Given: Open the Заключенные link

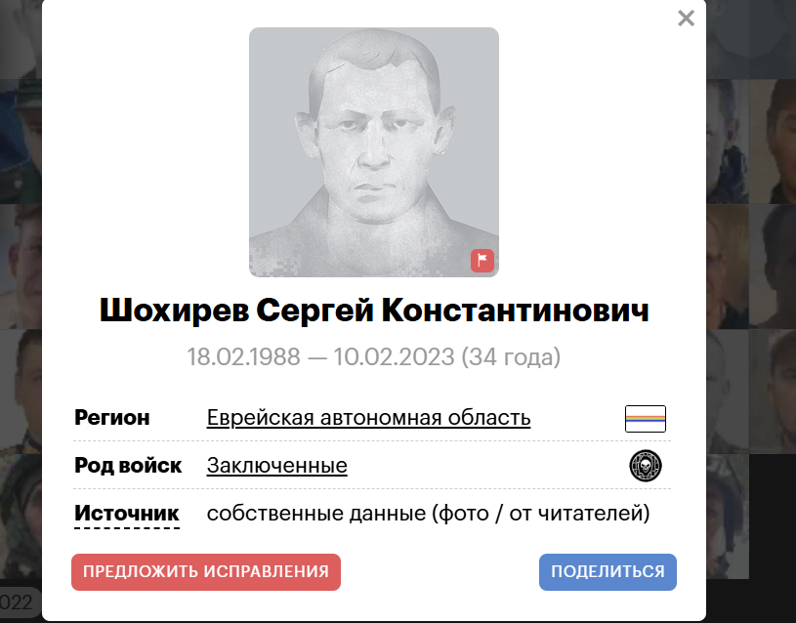Looking at the screenshot, I should (276, 465).
